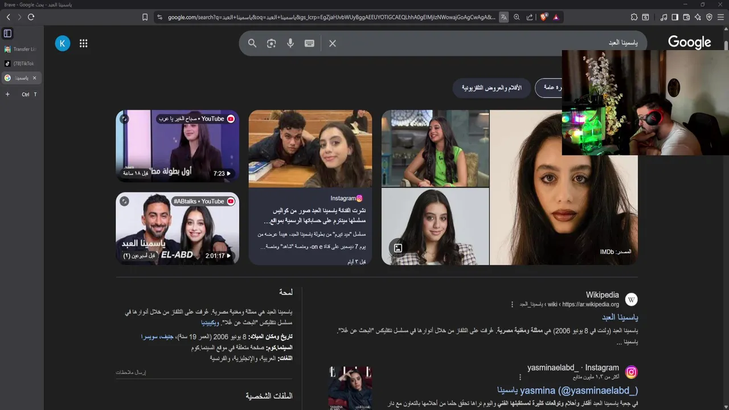This screenshot has width=729, height=410.
Task: Click the الملفات الشخصية heading
Action: (269, 396)
